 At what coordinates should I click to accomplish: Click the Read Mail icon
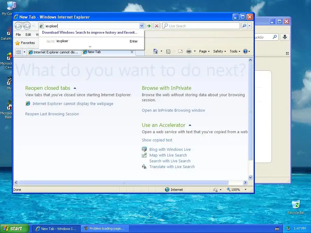click(180, 52)
